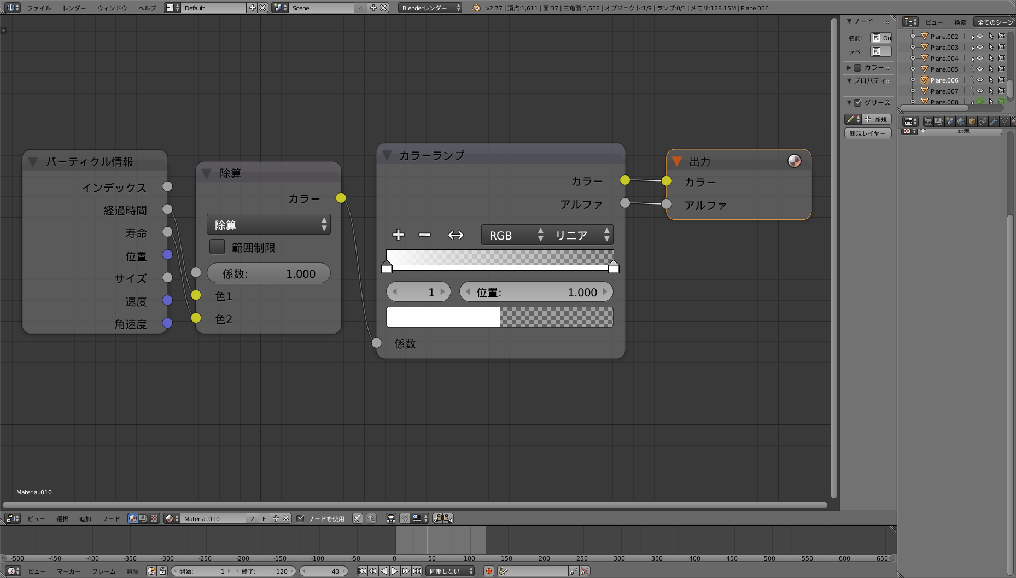The height and width of the screenshot is (578, 1016).
Task: Toggle selectability arrow for Plane.005
Action: pos(991,69)
